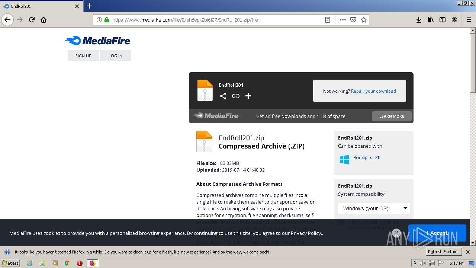Open Internet Explorer from taskbar
This screenshot has height=268, width=476.
[x=30, y=263]
